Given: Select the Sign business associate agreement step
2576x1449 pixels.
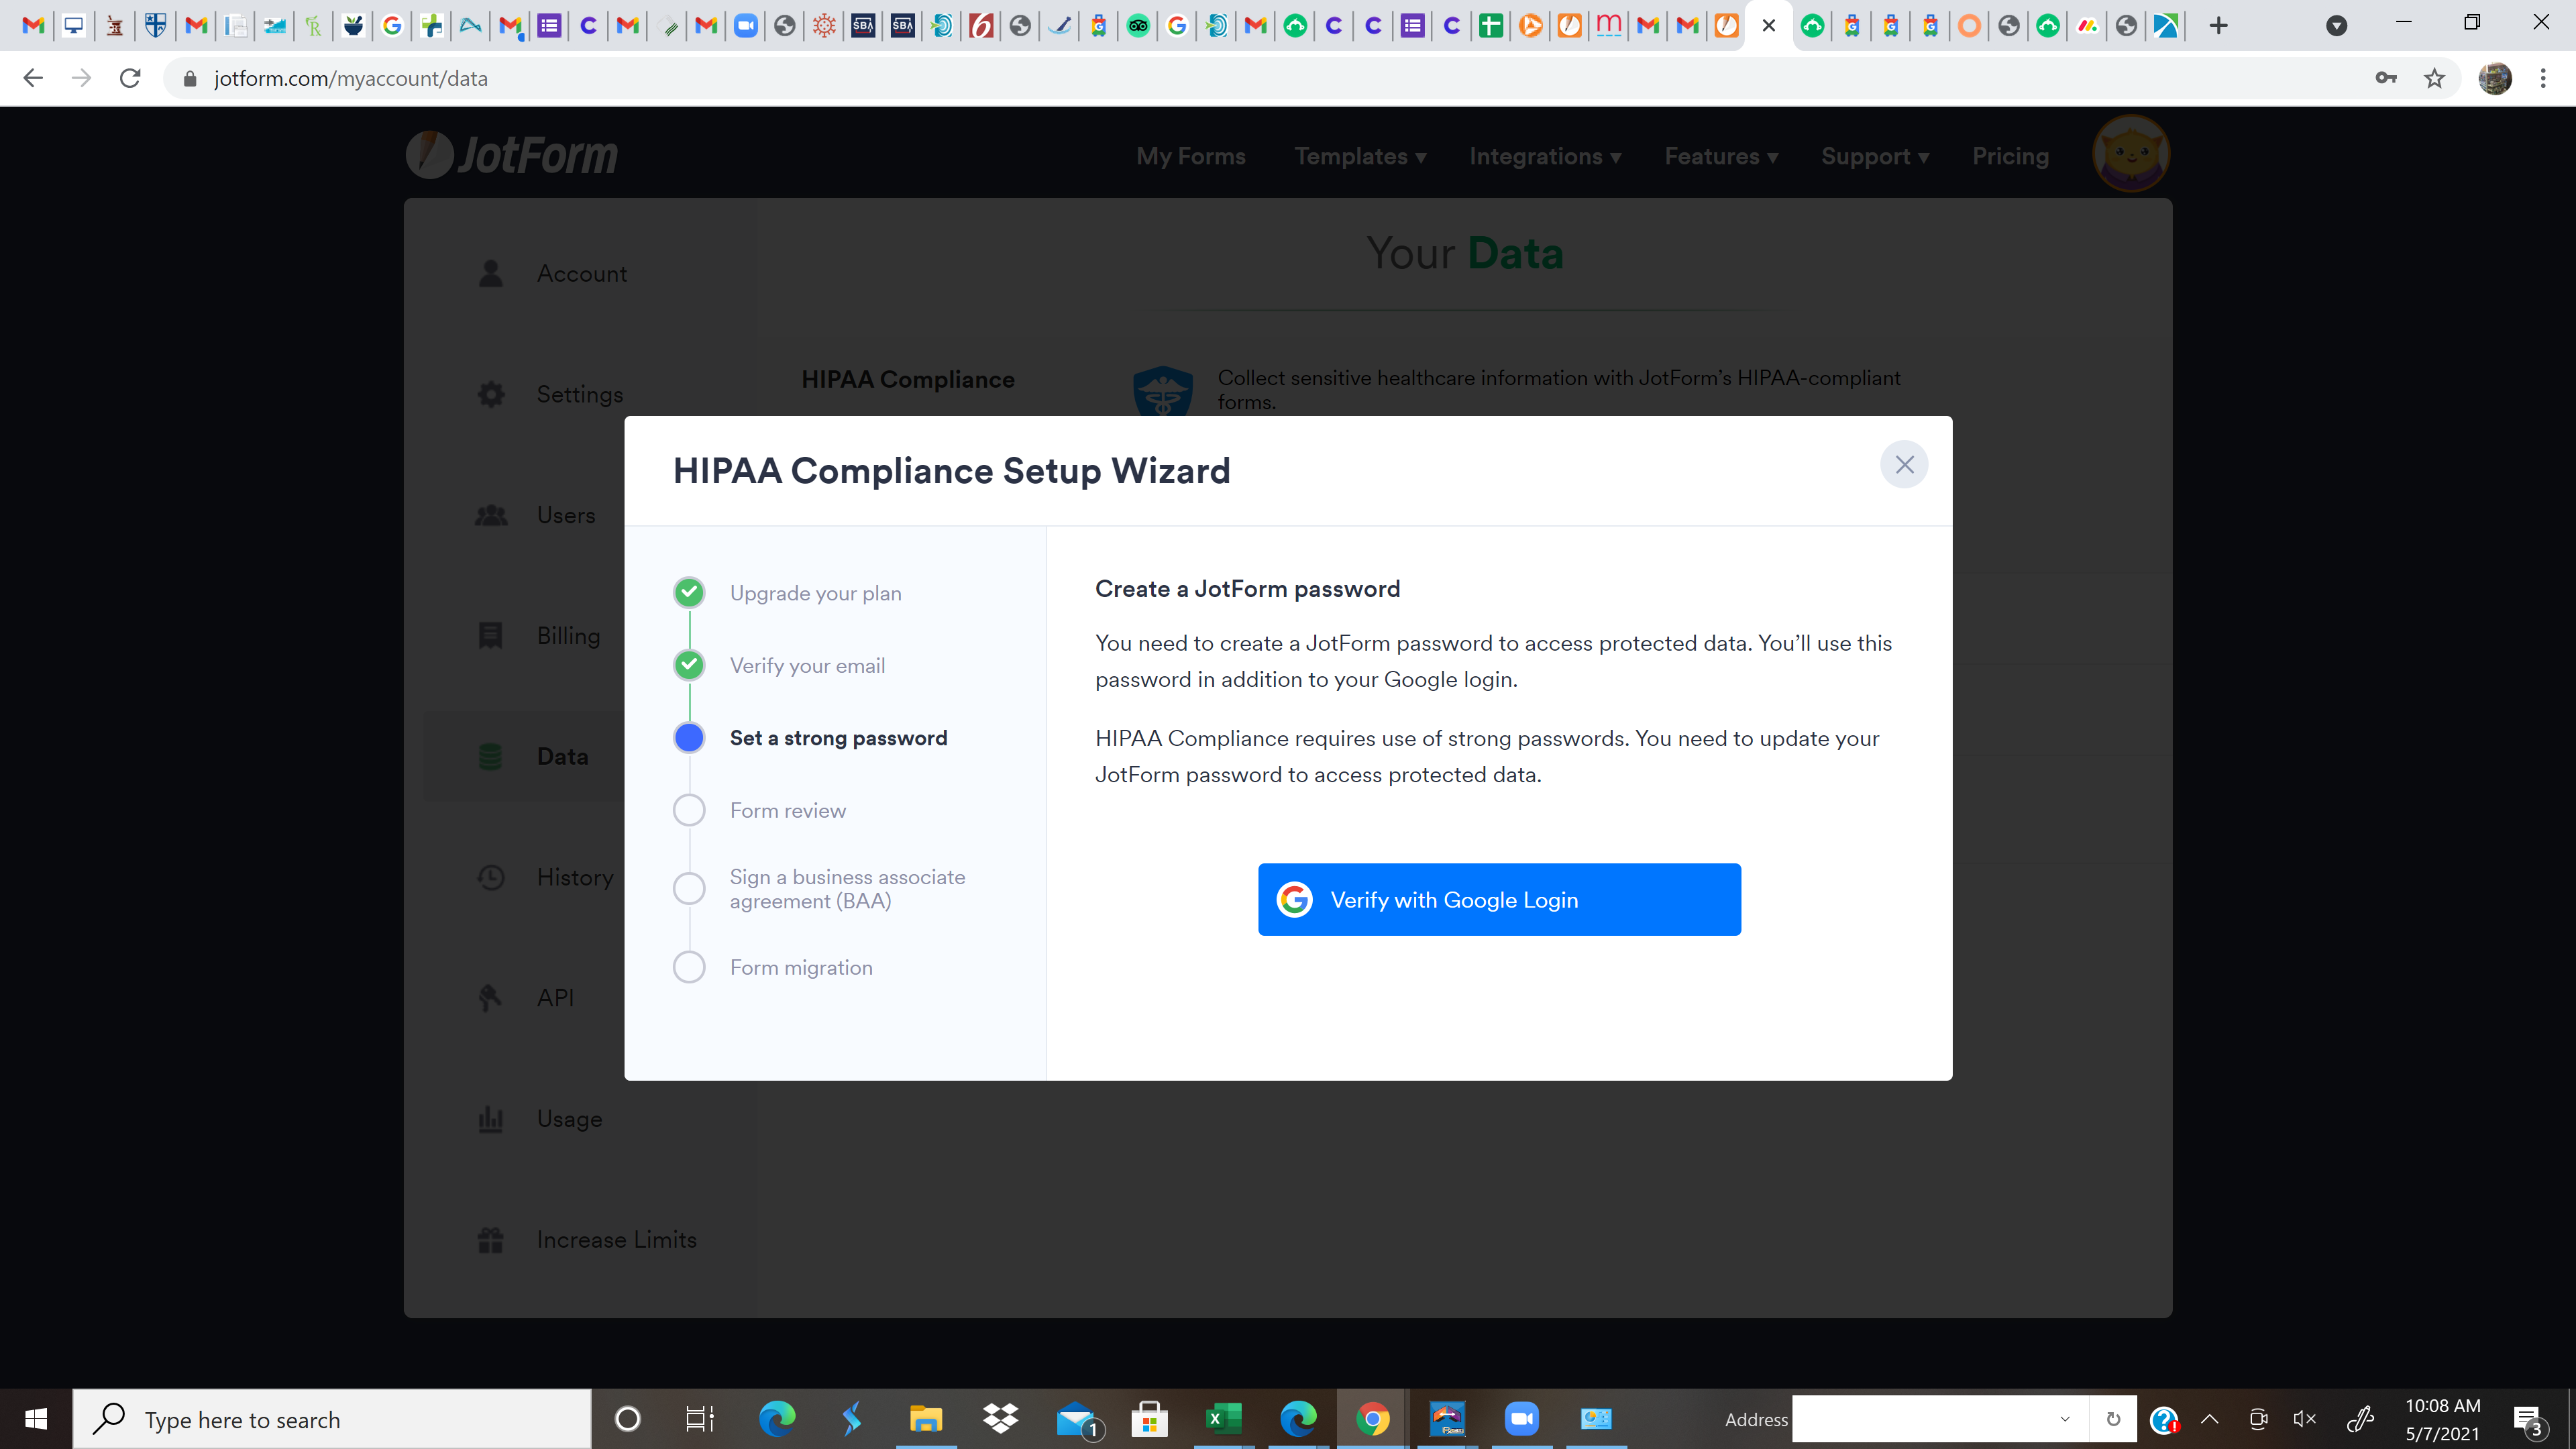Looking at the screenshot, I should (846, 888).
